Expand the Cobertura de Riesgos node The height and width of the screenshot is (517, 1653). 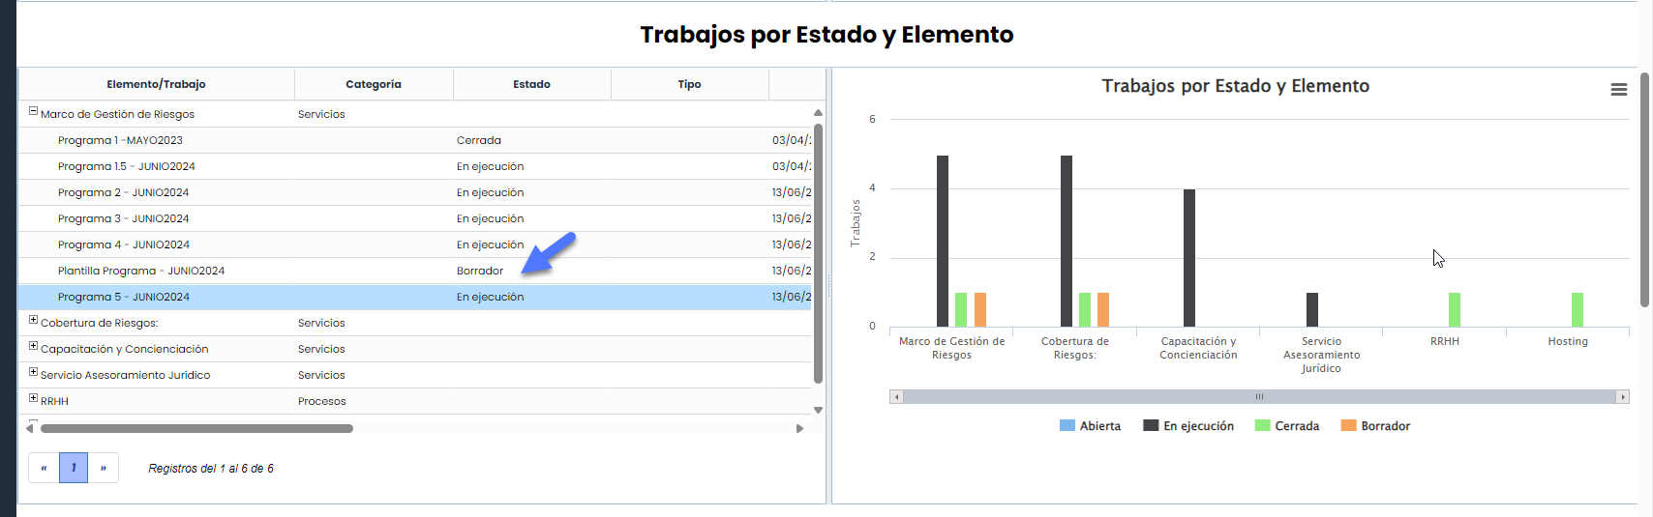tap(33, 321)
